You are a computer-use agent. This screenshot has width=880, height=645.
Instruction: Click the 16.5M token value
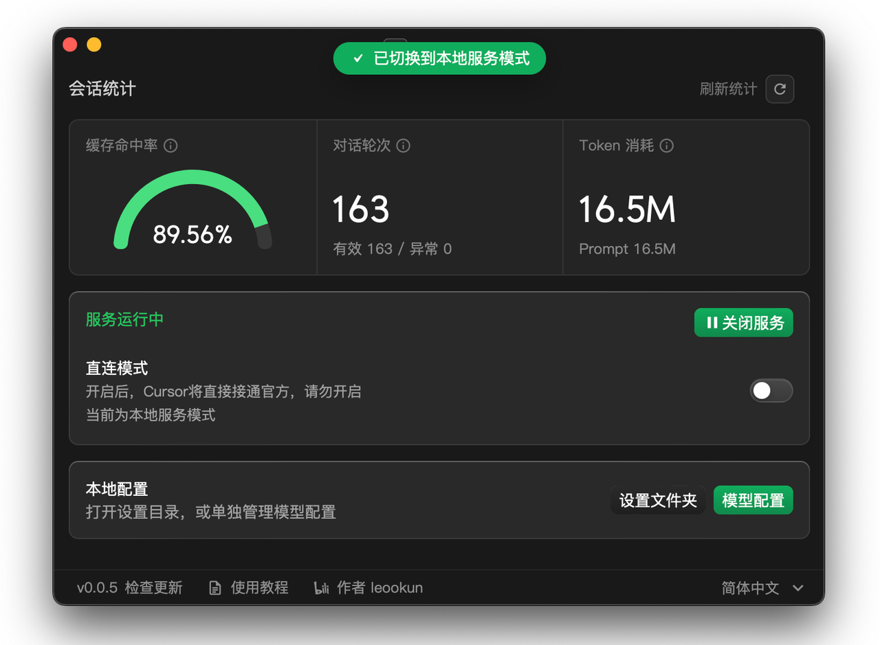[627, 210]
